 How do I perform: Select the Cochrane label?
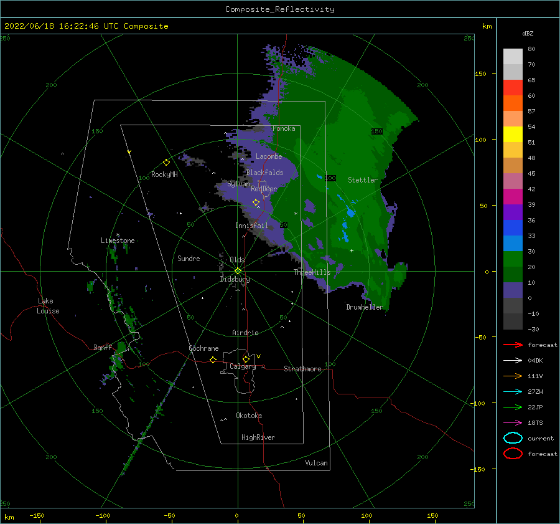203,348
